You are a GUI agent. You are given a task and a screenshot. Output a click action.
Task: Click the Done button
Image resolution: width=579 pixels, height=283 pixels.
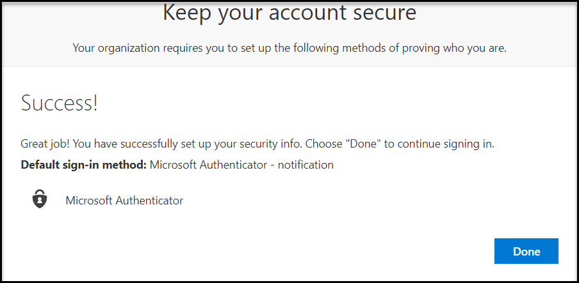point(526,251)
